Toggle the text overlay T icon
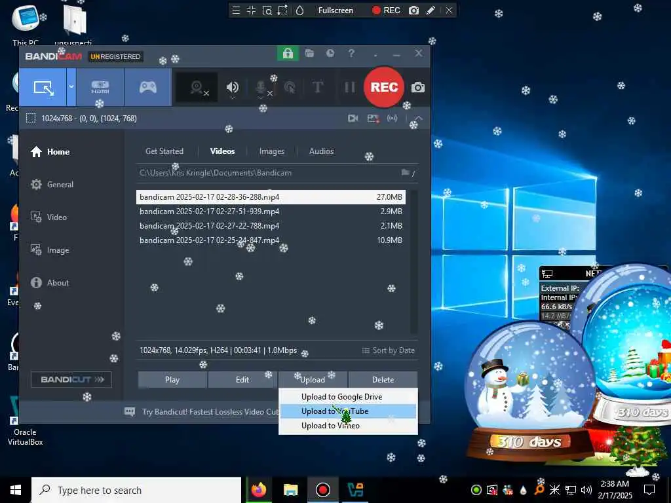Viewport: 671px width, 503px height. coord(318,87)
